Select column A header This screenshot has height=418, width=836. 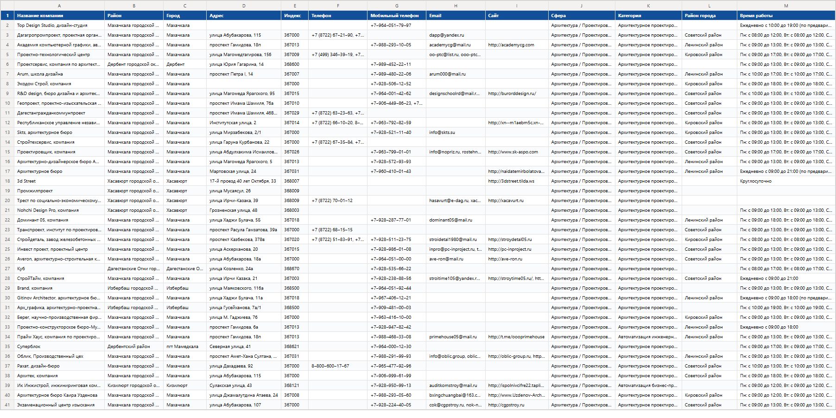tap(59, 6)
